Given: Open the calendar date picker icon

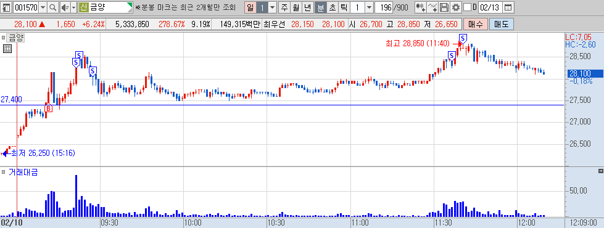Looking at the screenshot, I should (508, 7).
